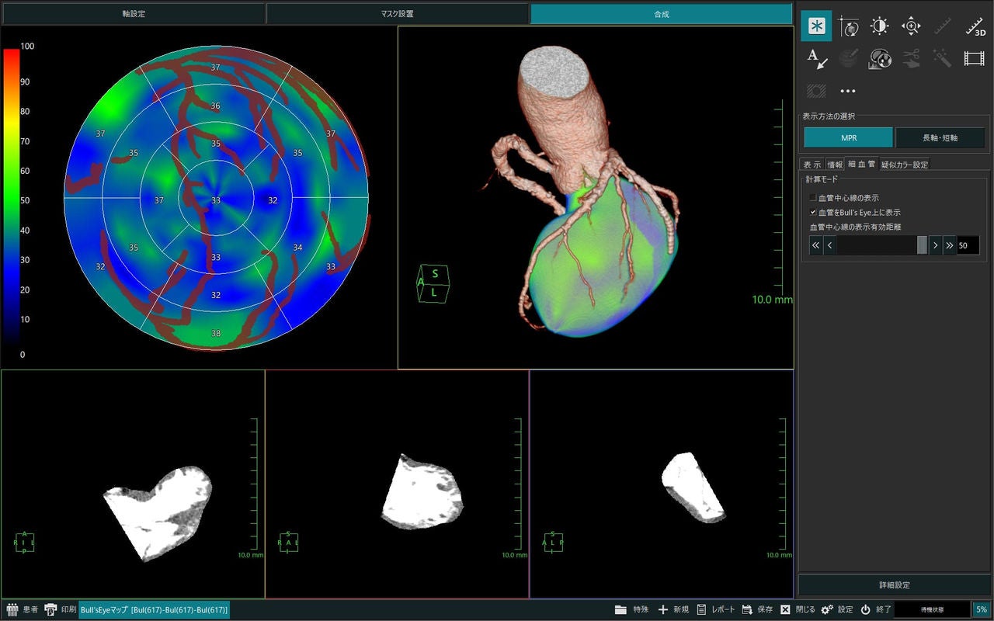
Task: Select the text annotation arrow tool
Action: click(x=817, y=58)
